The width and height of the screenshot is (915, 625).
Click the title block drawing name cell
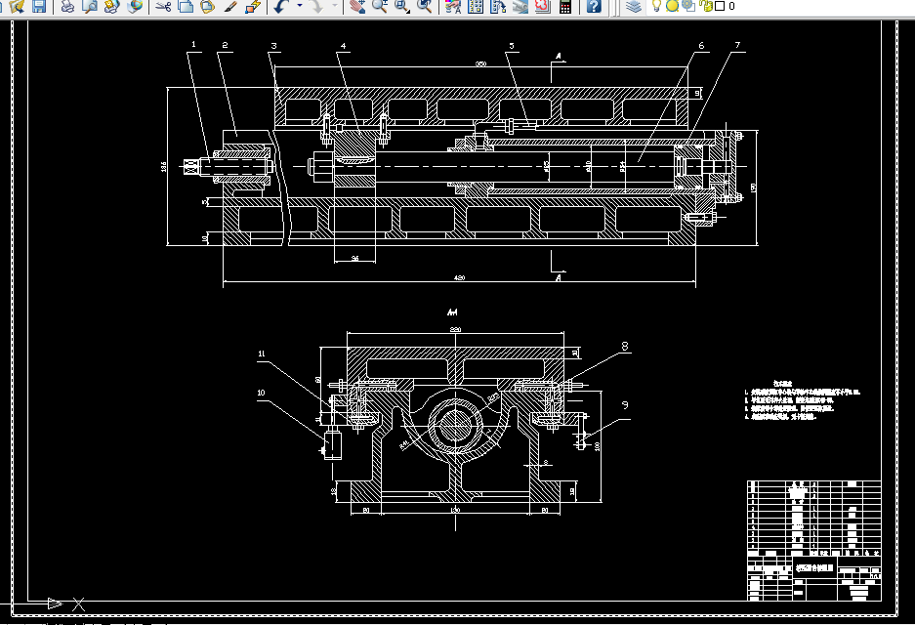814,567
